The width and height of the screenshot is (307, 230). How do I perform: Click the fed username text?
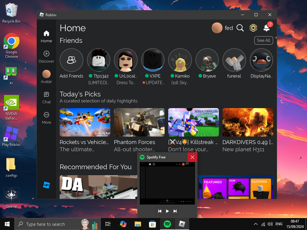229,28
